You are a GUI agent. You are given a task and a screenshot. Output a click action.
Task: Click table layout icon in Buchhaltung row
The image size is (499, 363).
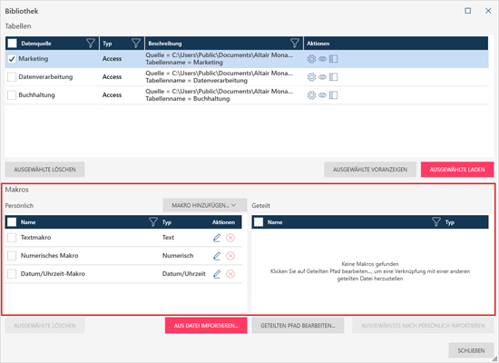click(x=333, y=95)
